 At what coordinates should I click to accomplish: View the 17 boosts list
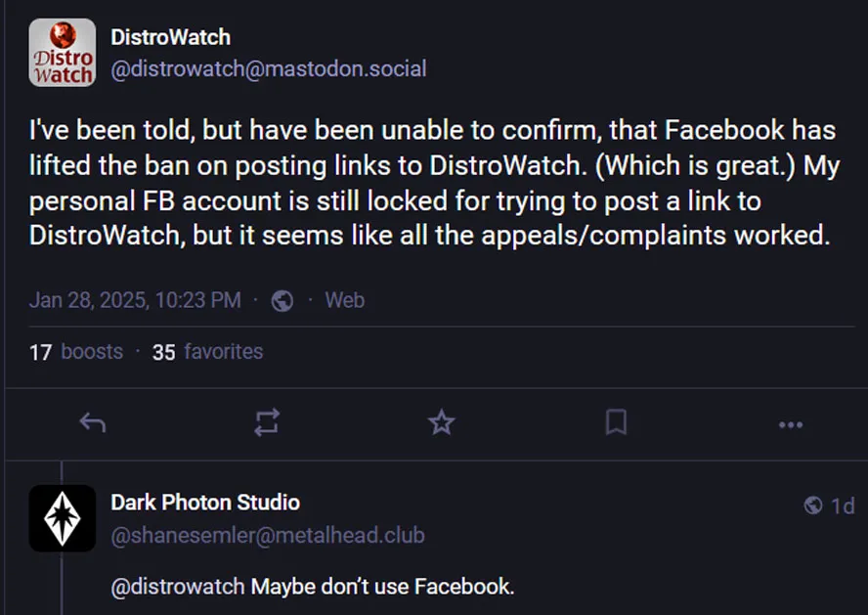(76, 352)
